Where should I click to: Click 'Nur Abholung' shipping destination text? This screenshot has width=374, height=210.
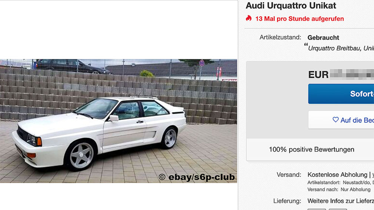[x=355, y=190]
